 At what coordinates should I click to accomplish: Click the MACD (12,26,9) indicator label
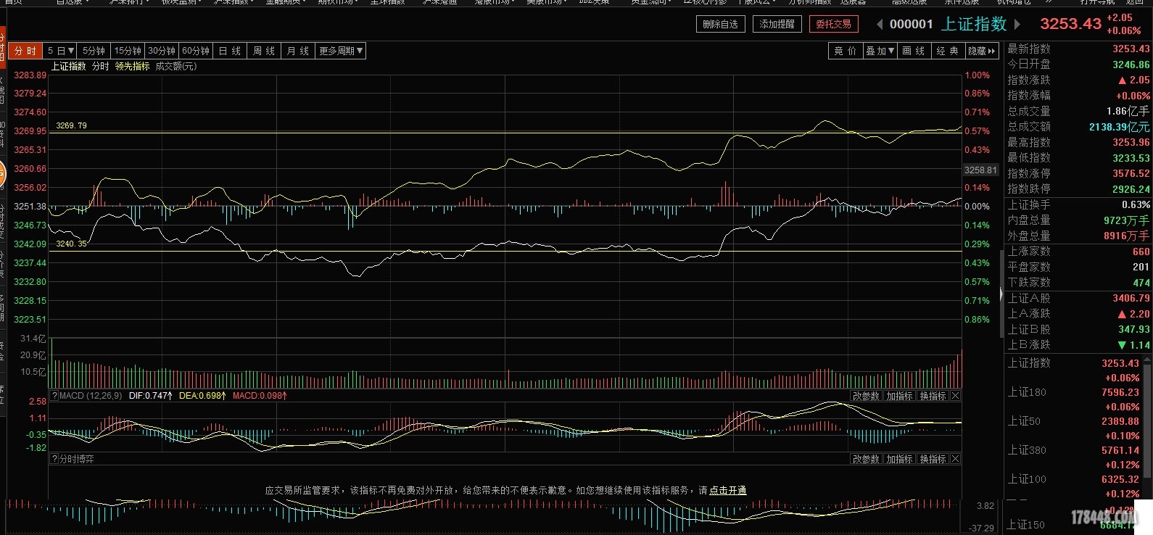pyautogui.click(x=91, y=396)
